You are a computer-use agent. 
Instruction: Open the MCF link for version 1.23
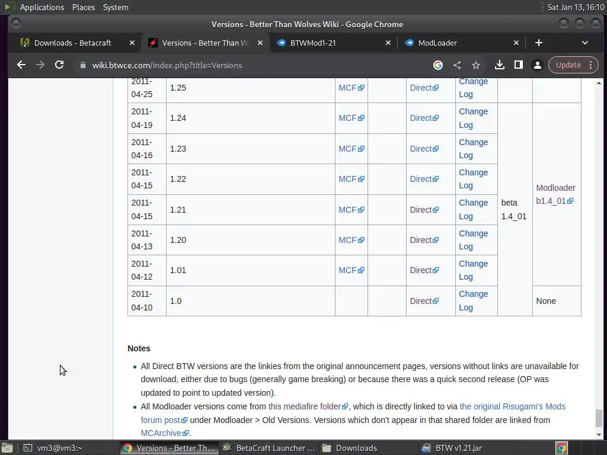pyautogui.click(x=351, y=149)
